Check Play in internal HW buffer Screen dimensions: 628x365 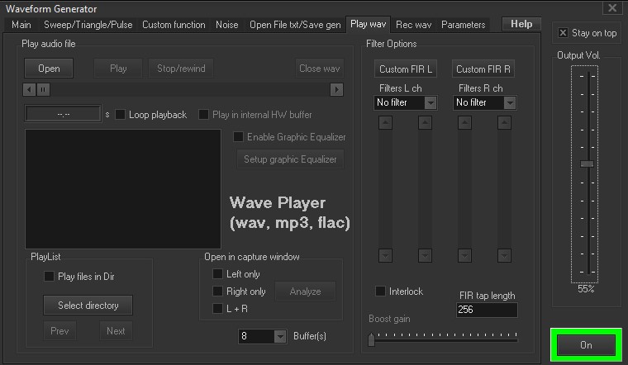pyautogui.click(x=203, y=115)
